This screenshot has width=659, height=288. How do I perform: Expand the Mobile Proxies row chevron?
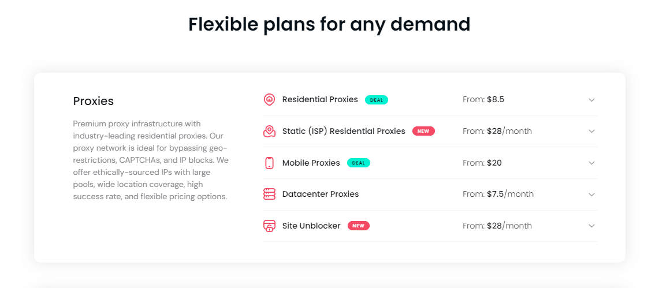click(591, 163)
